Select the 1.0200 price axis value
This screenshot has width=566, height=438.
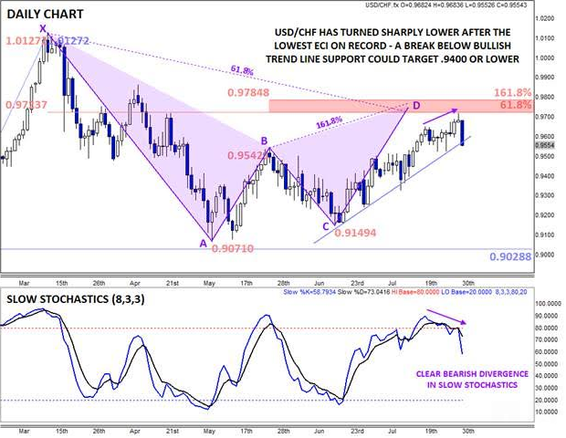pyautogui.click(x=545, y=18)
